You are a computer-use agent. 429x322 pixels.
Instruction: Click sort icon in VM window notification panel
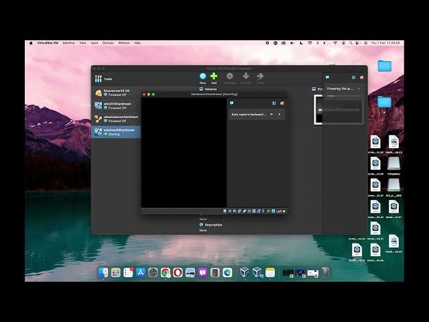(274, 103)
